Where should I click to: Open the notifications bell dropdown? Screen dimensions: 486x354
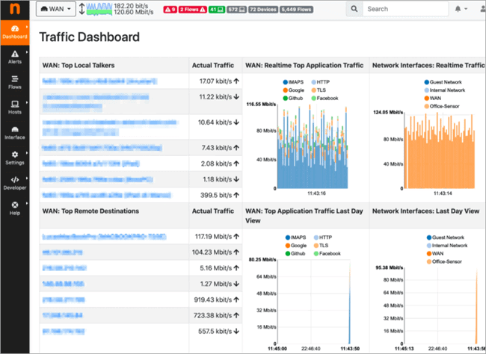click(x=461, y=9)
